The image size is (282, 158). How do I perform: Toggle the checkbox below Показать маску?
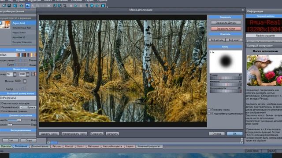click(209, 114)
